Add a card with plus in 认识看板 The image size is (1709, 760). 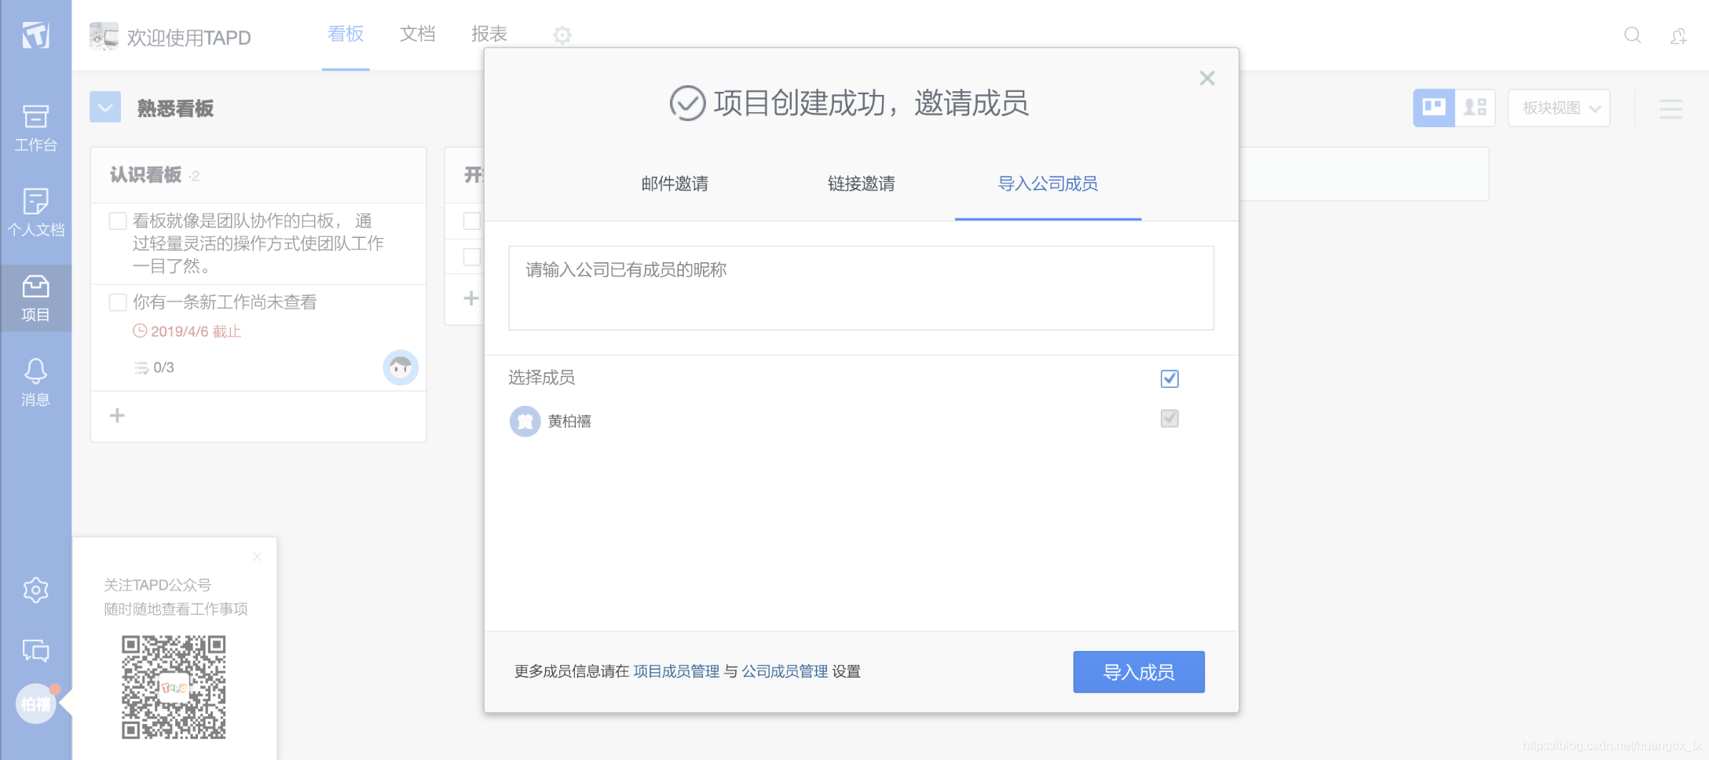(x=117, y=415)
